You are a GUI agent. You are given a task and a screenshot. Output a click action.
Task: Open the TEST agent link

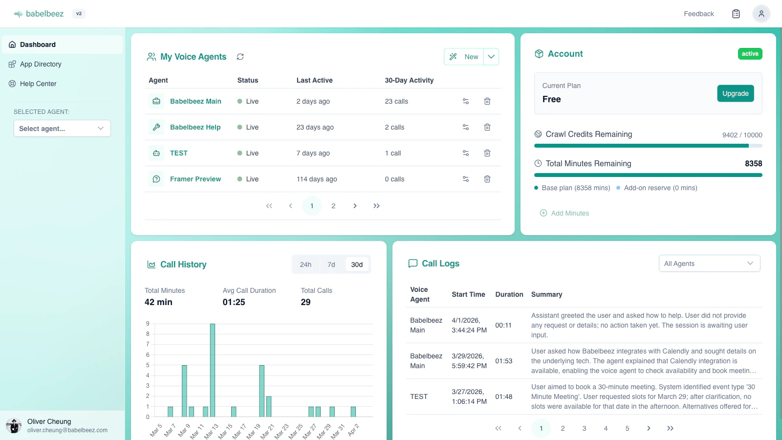[179, 153]
